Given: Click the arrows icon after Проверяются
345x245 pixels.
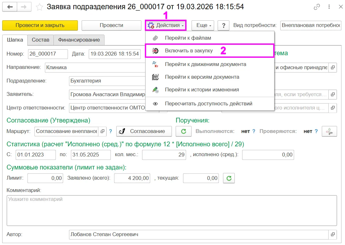Looking at the screenshot, I should pos(329,131).
